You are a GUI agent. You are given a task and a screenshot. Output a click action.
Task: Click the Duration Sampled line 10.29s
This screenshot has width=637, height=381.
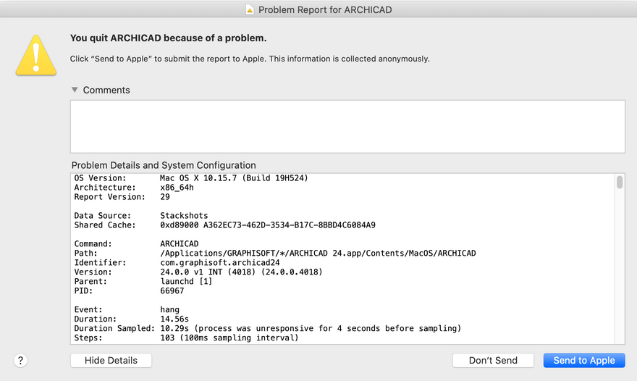coord(311,328)
